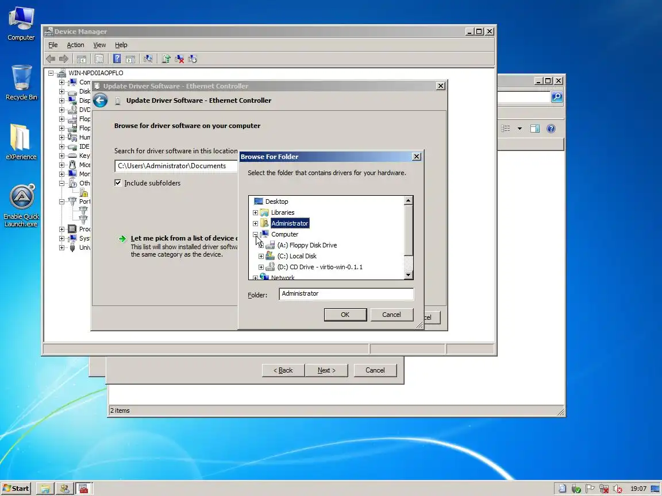Image resolution: width=662 pixels, height=496 pixels.
Task: Toggle Show/Hide Action Pane toolbar icon
Action: 130,59
